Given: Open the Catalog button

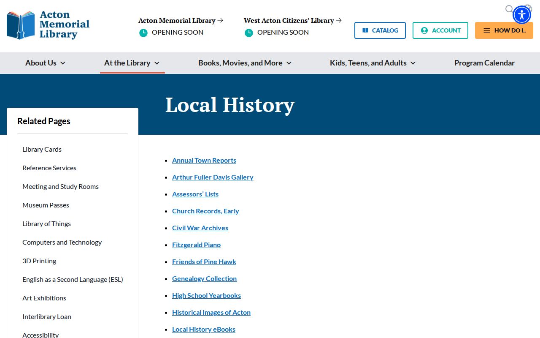Looking at the screenshot, I should point(380,30).
